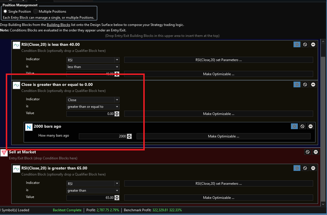The height and width of the screenshot is (215, 327).
Task: Remove the Sell at Market block
Action: [316, 152]
